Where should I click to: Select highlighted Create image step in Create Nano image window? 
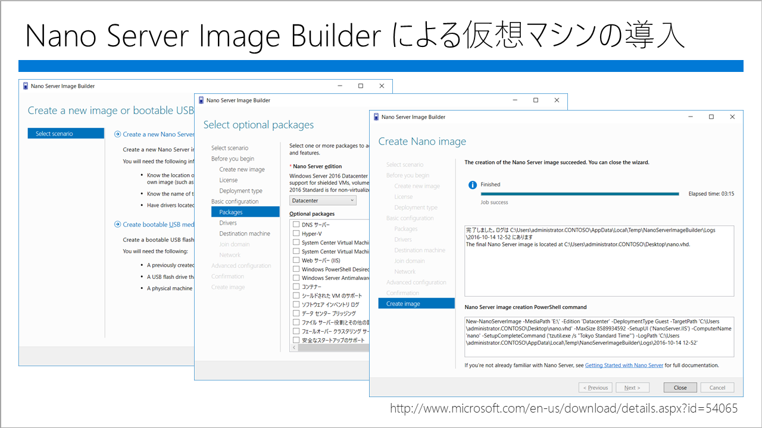[417, 304]
